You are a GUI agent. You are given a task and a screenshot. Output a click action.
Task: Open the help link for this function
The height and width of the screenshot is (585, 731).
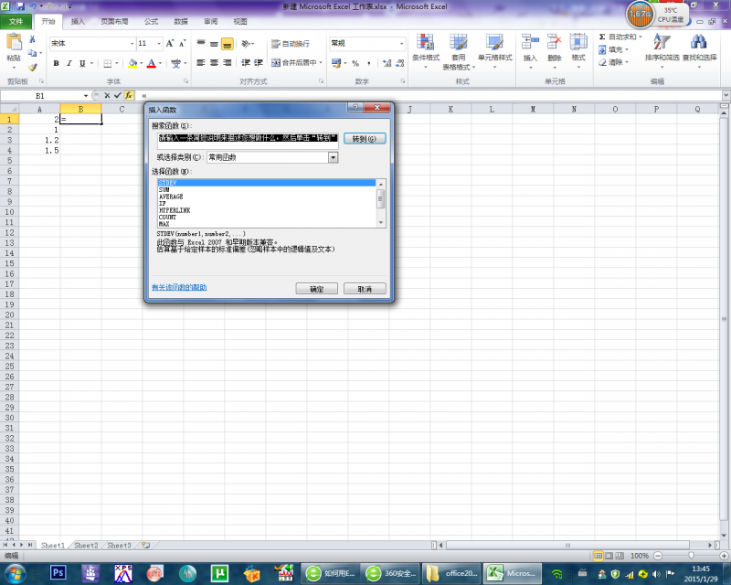click(x=179, y=287)
